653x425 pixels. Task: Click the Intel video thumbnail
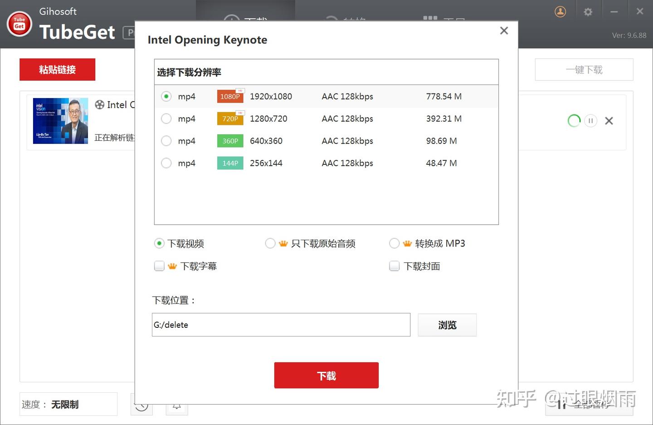pyautogui.click(x=61, y=121)
